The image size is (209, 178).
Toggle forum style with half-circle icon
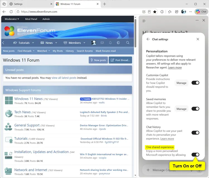118,43
